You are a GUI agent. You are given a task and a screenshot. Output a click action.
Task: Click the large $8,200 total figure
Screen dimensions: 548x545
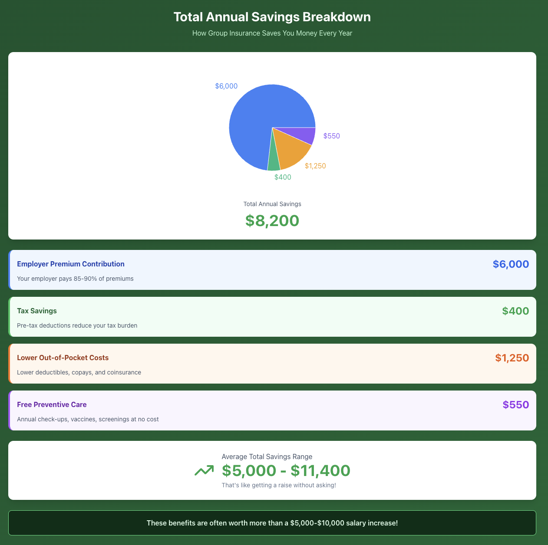272,220
